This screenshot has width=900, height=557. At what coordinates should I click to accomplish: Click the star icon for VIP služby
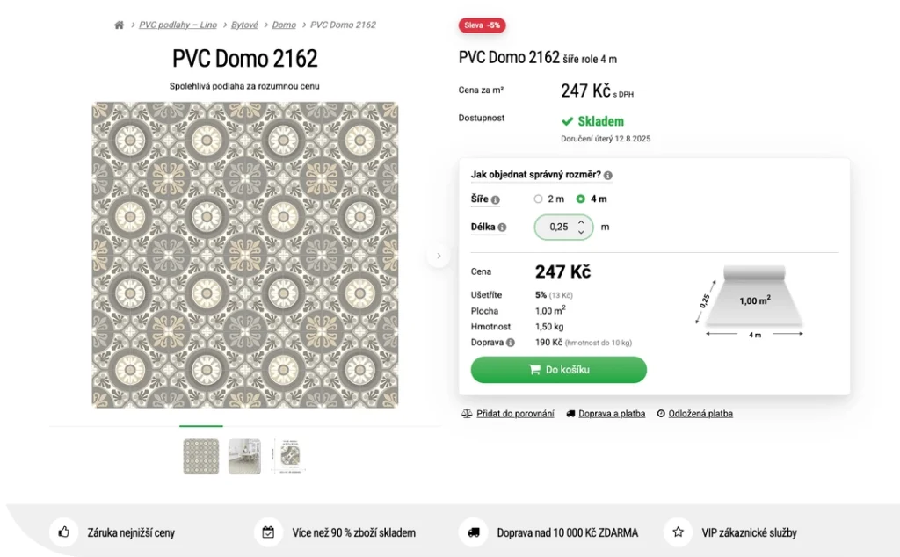[678, 532]
